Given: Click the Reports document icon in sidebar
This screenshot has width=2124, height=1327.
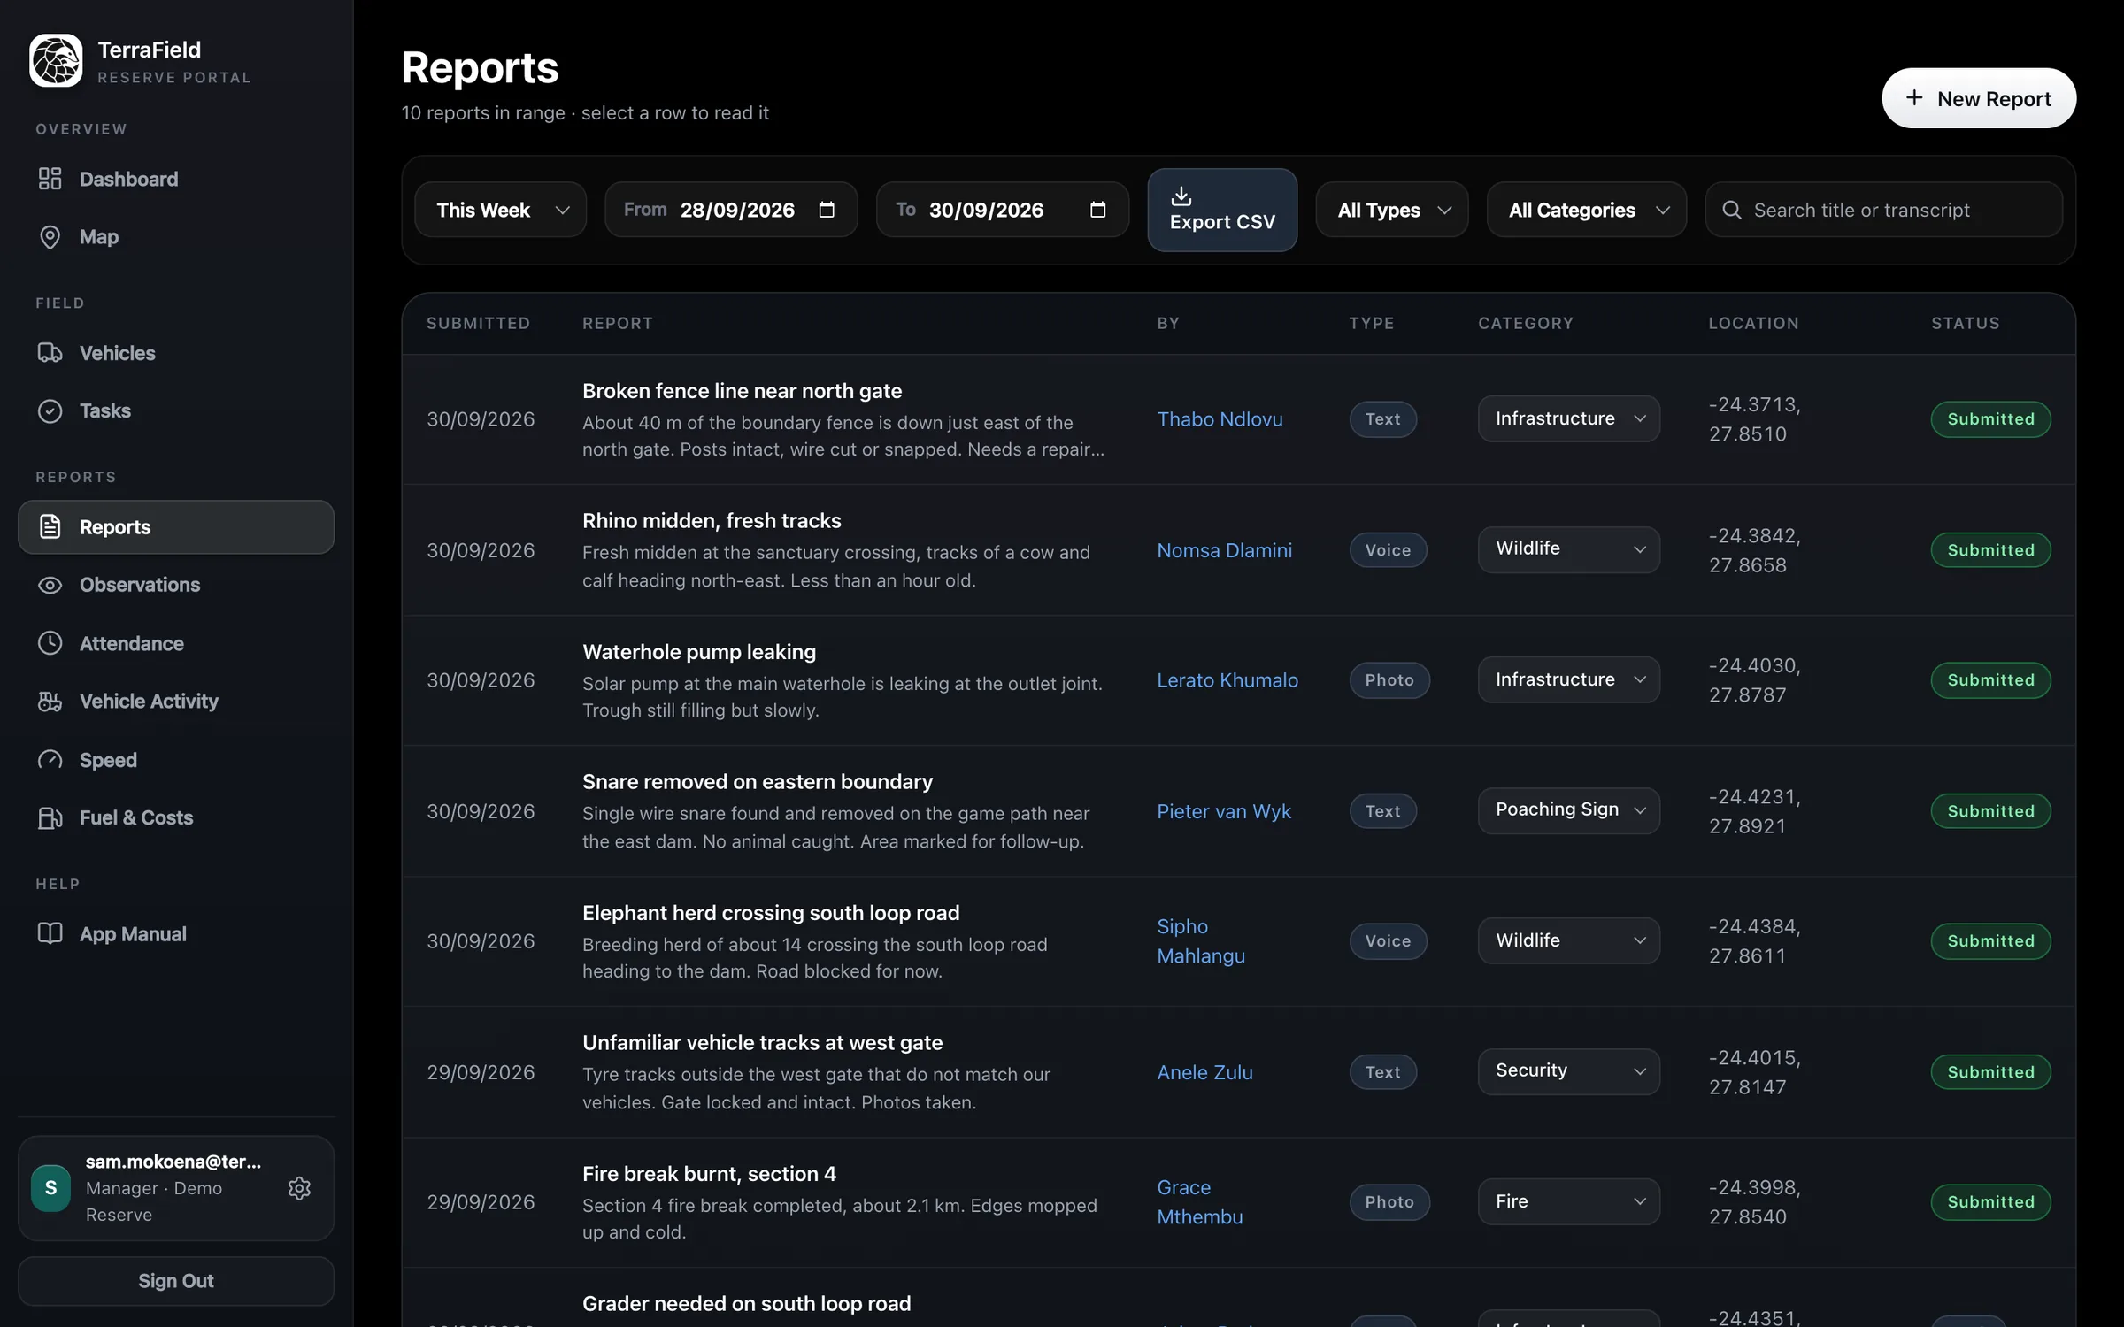Looking at the screenshot, I should click(x=50, y=527).
